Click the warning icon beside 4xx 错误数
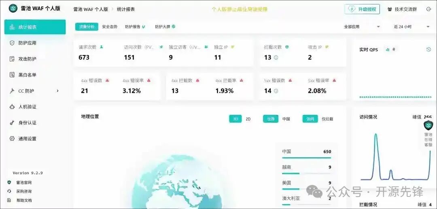Viewport: 437px width, 209px height. pos(107,80)
